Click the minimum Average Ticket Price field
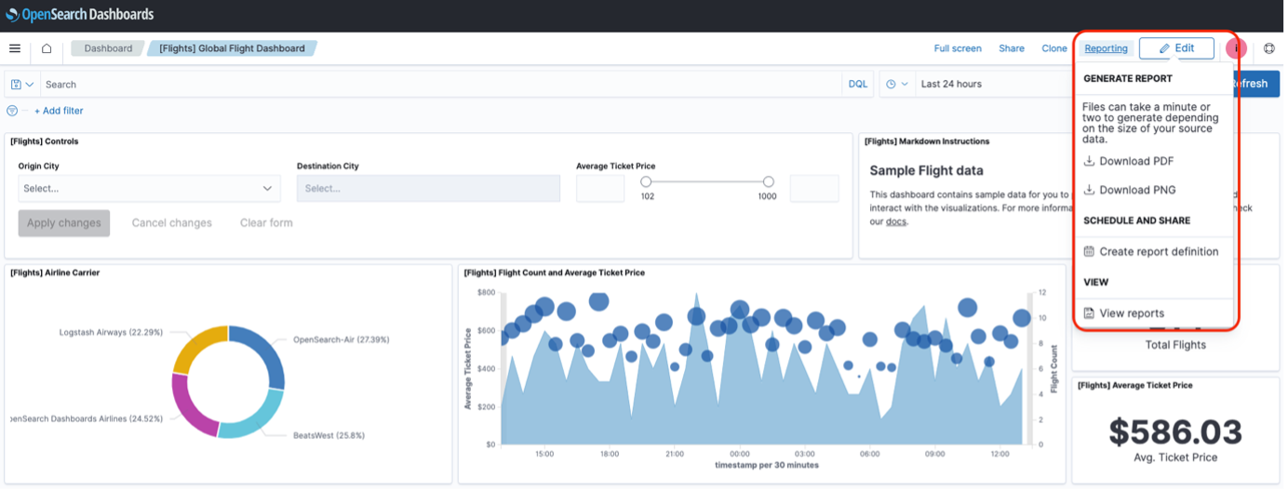The width and height of the screenshot is (1288, 491). 600,189
